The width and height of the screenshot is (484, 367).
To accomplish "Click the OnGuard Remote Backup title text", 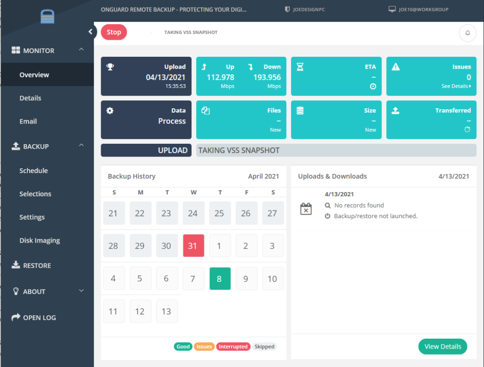I will [x=173, y=9].
